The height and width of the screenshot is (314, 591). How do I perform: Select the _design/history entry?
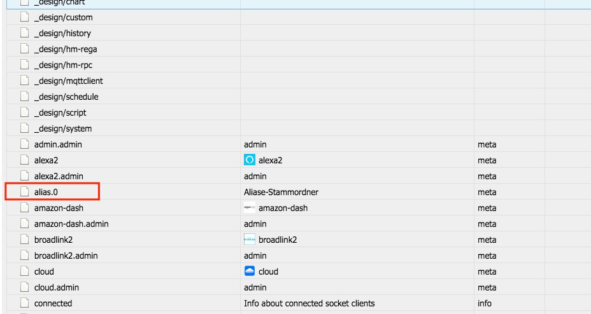click(x=62, y=33)
